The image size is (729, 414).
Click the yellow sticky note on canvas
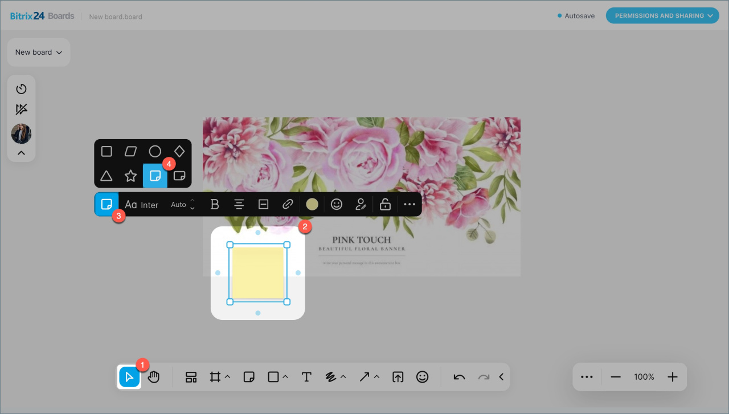pyautogui.click(x=258, y=273)
